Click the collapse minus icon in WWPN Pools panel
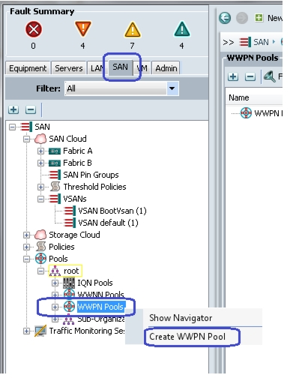 click(x=250, y=76)
